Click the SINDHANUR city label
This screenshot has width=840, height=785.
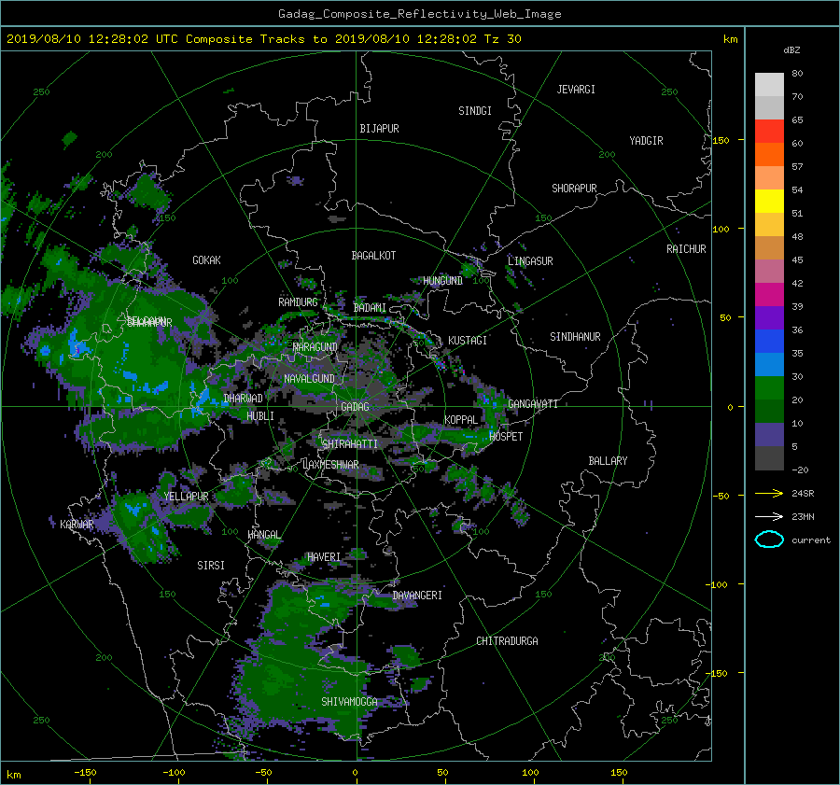(575, 337)
